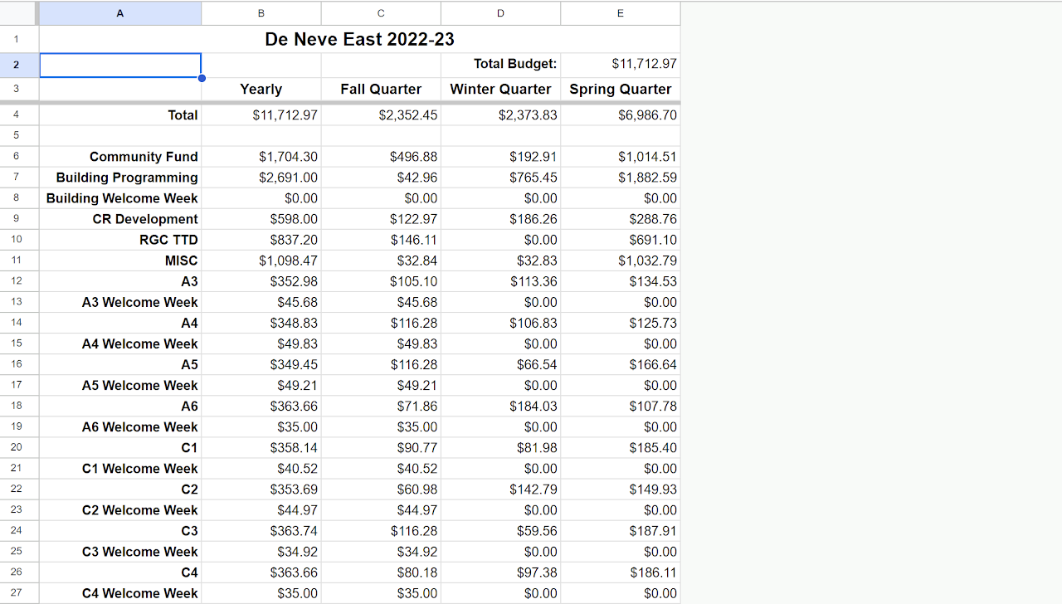Click the fill handle on selected cell A2
The width and height of the screenshot is (1062, 604).
[x=202, y=77]
